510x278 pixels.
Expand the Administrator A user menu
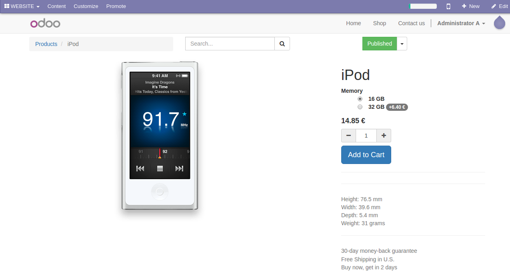pos(461,23)
